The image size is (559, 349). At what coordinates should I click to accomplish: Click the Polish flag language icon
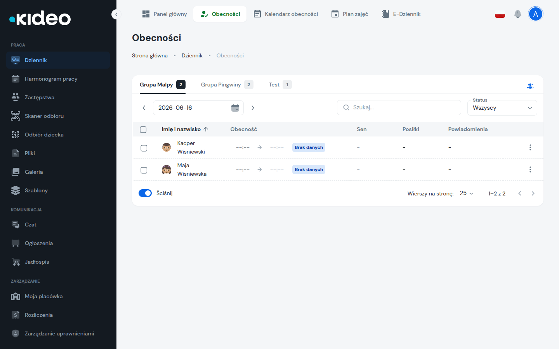tap(500, 14)
